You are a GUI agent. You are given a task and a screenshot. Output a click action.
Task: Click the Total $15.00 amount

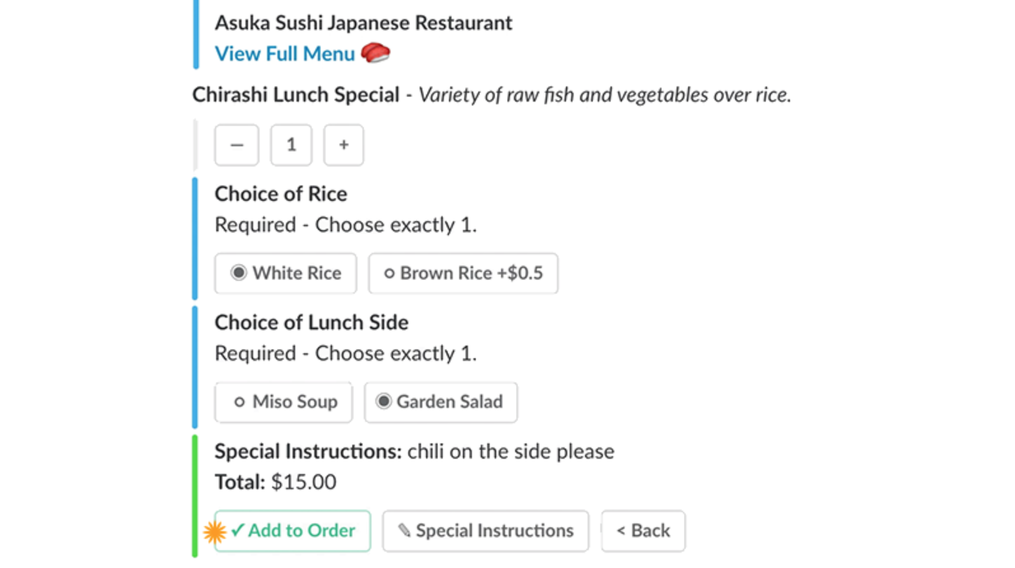click(x=303, y=482)
